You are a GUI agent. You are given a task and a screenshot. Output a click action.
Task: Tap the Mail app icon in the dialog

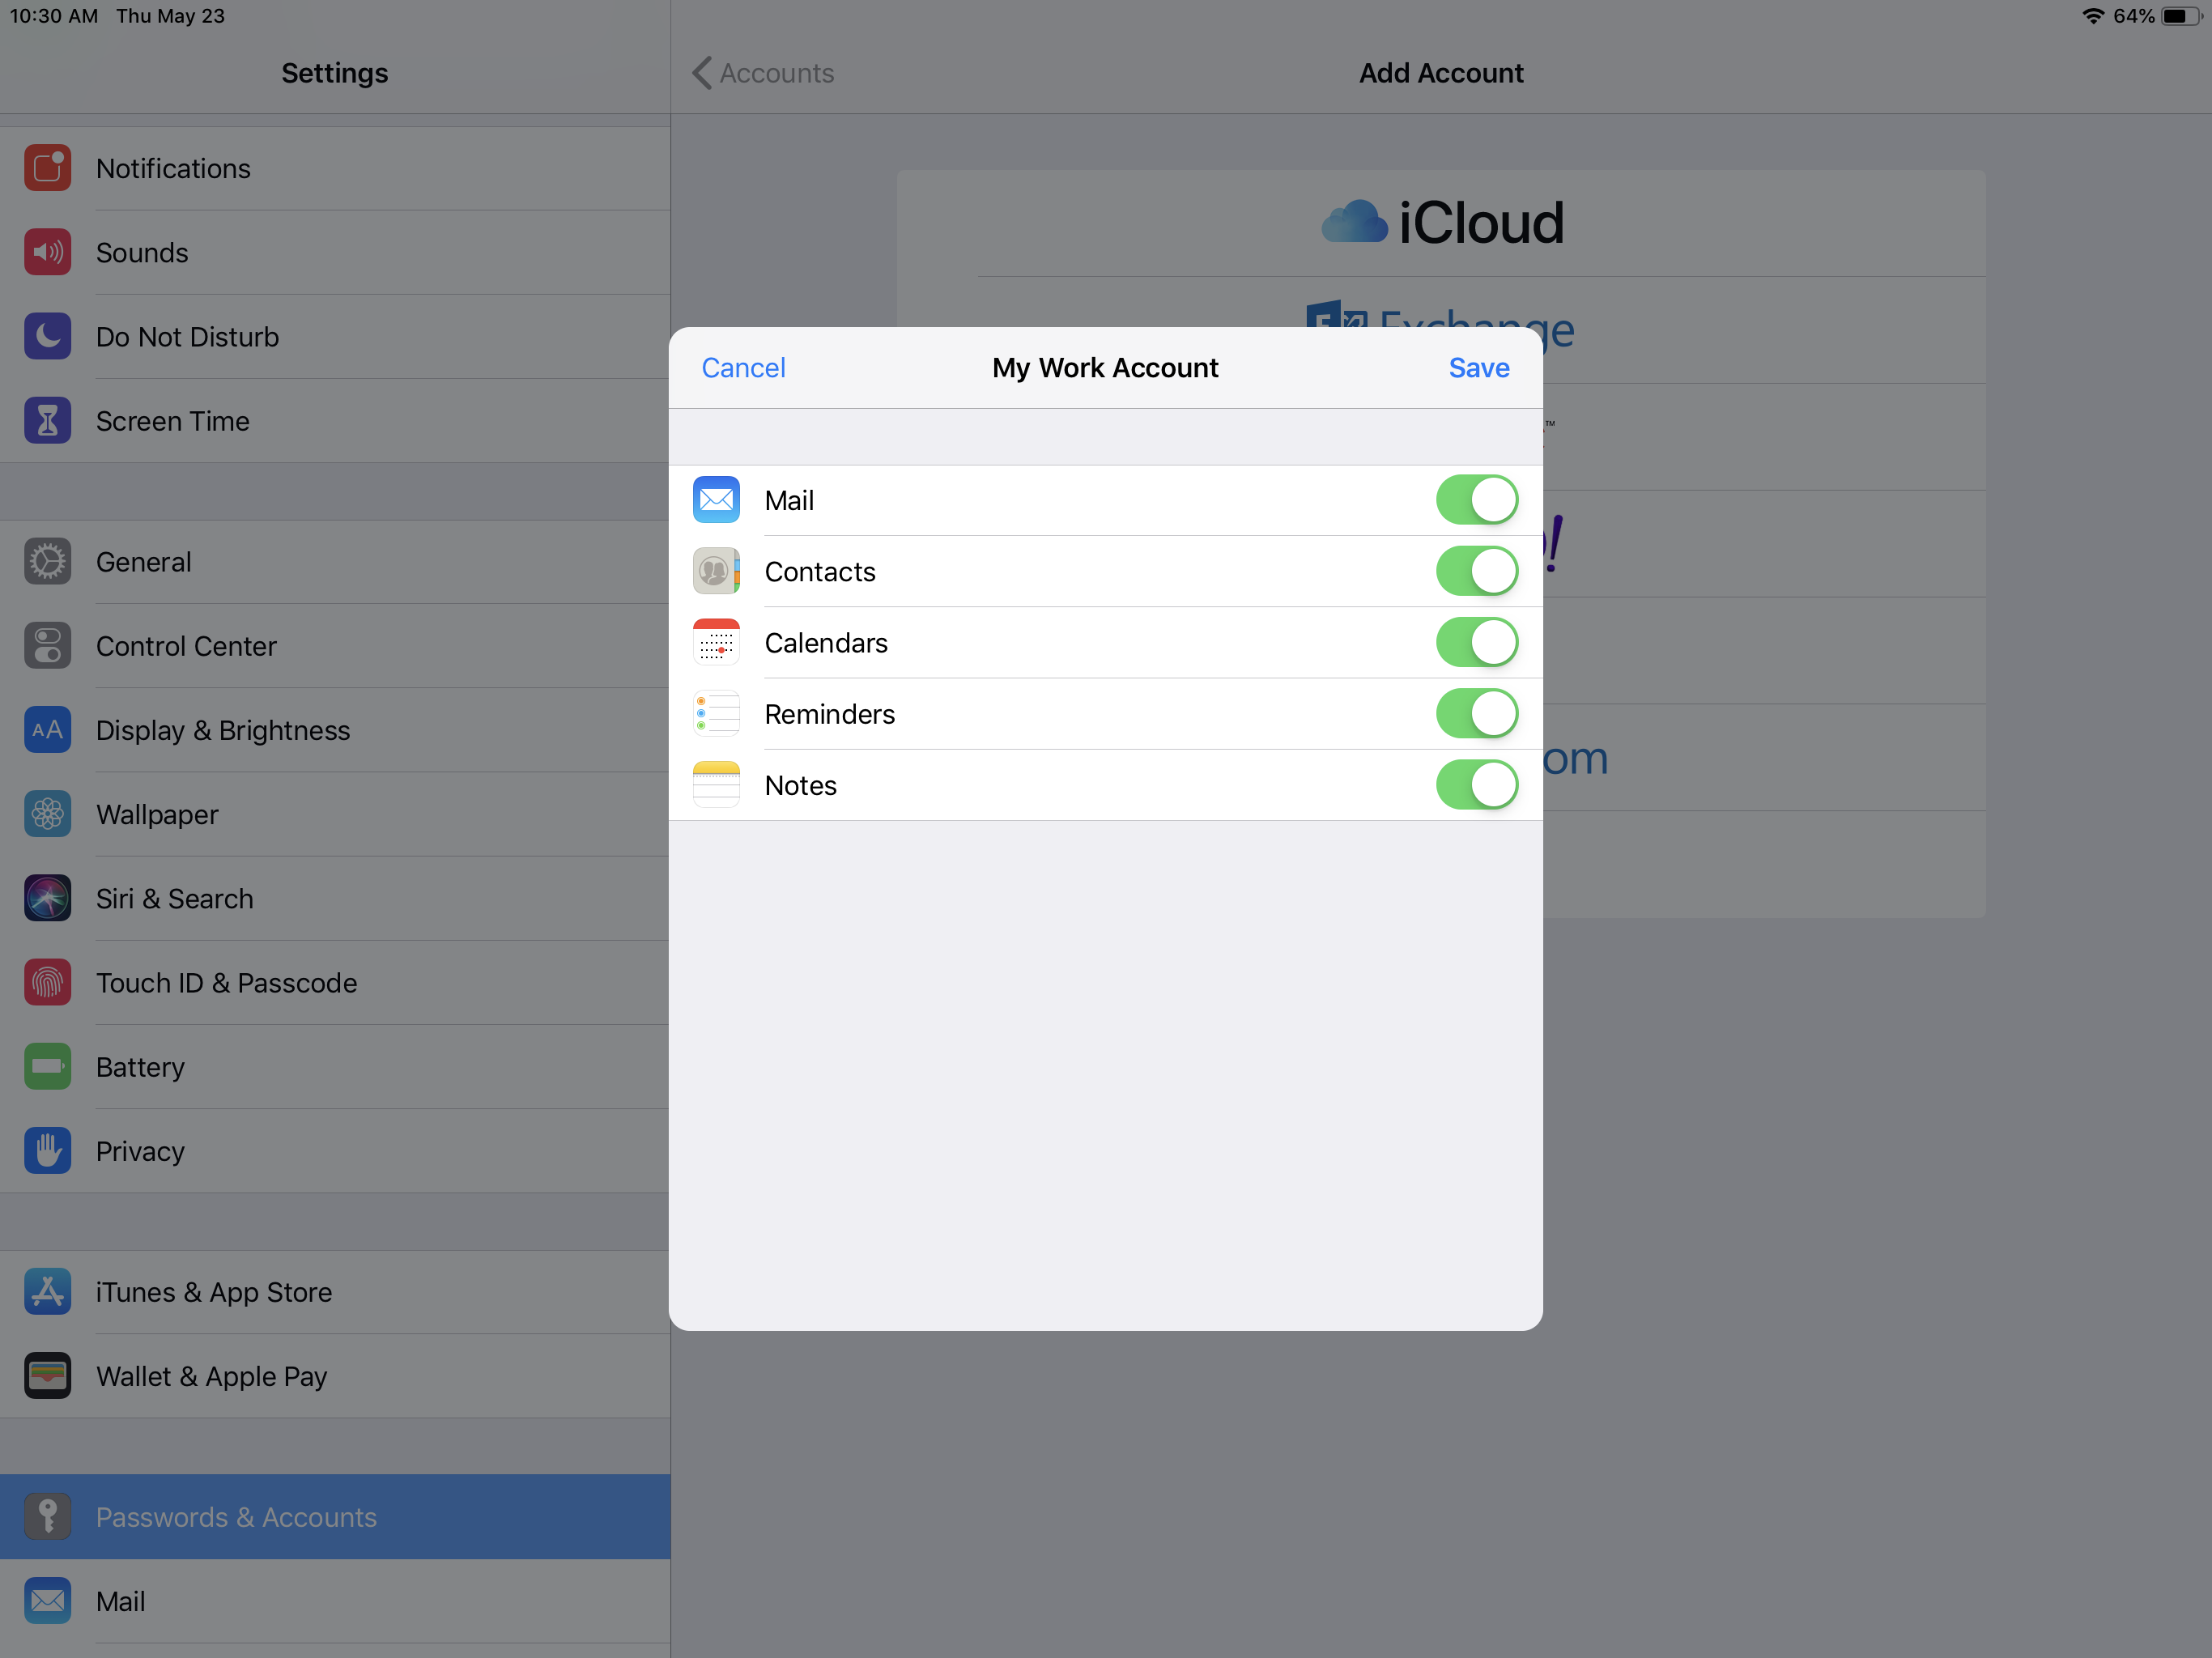[716, 500]
